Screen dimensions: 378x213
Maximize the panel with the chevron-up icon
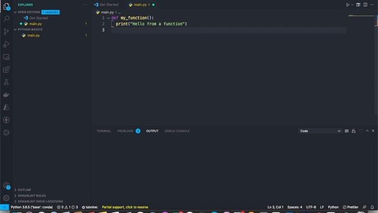pos(367,131)
